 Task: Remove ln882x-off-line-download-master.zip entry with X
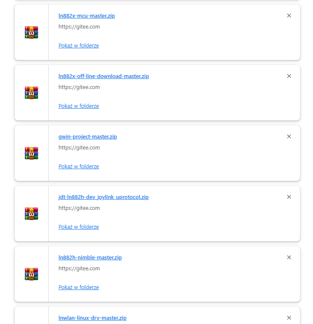(289, 76)
